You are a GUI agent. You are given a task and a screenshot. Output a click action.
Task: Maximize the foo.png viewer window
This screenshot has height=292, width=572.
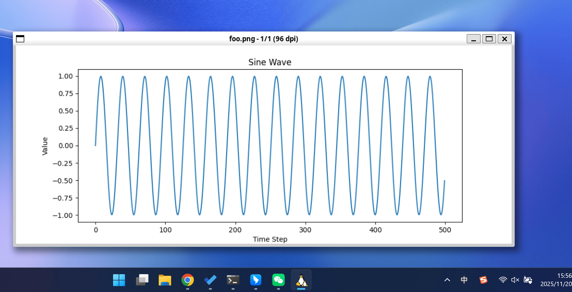(x=489, y=39)
